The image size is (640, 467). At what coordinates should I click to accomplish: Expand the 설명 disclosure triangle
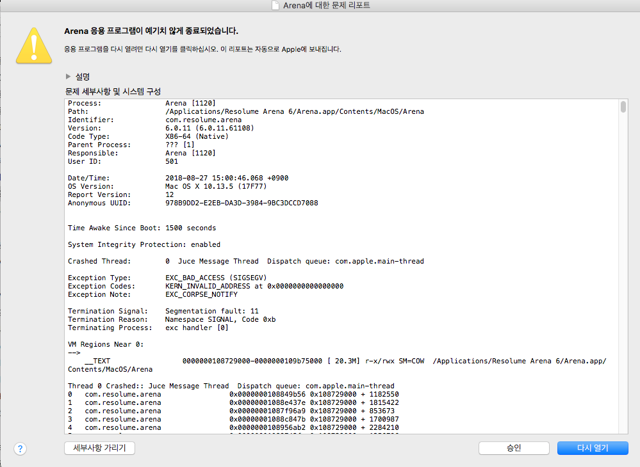tap(69, 76)
